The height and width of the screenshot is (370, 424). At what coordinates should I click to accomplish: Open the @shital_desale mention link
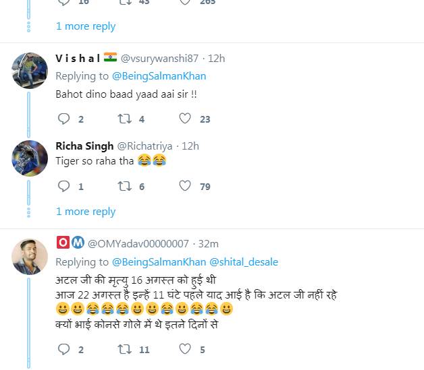coord(244,261)
